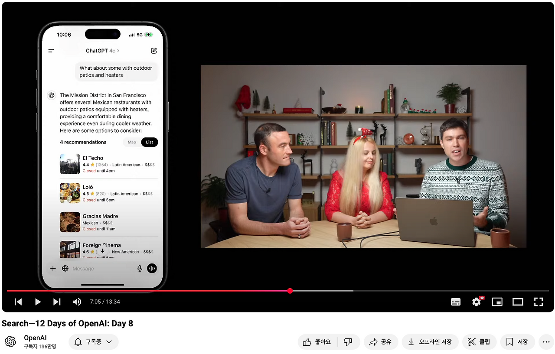Screen dimensions: 555x354
Task: Save the video with 저장
Action: (517, 342)
